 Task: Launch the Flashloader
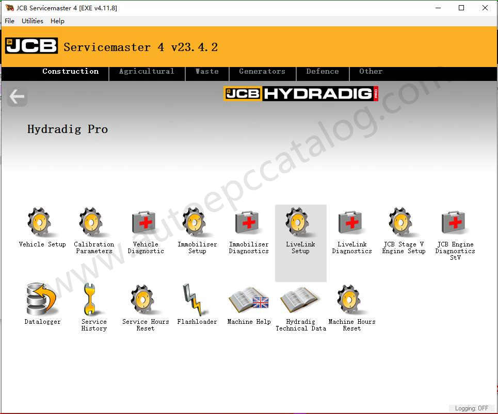[x=197, y=300]
